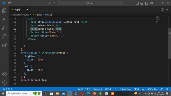171x96 pixels.
Task: Open Microsoft Edge from the taskbar
Action: [88, 94]
